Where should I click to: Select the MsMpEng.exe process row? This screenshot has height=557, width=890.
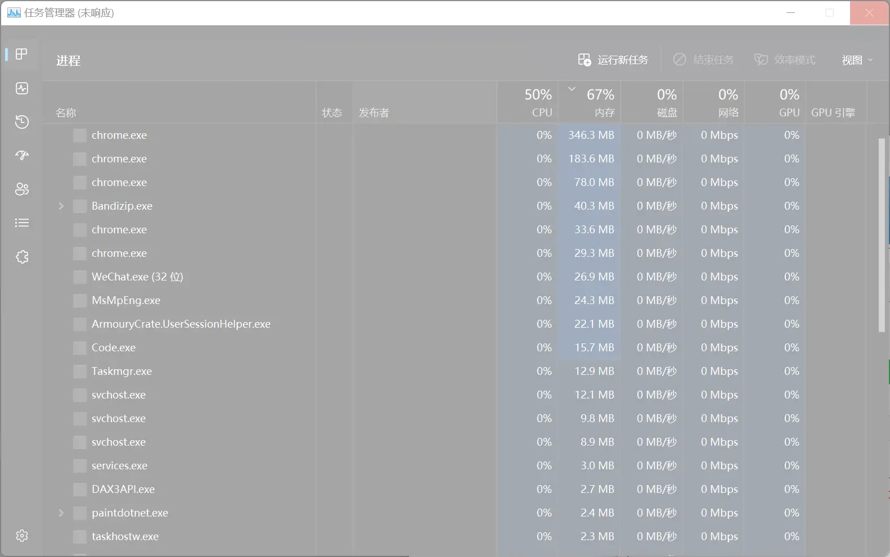coord(455,301)
